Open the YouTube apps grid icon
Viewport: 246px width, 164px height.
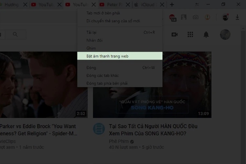click(x=190, y=34)
